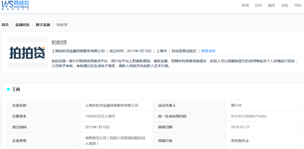Open the 数据 navigation menu

coord(245,5)
